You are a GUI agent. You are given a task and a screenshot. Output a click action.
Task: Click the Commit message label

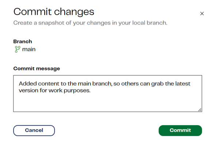pos(37,68)
